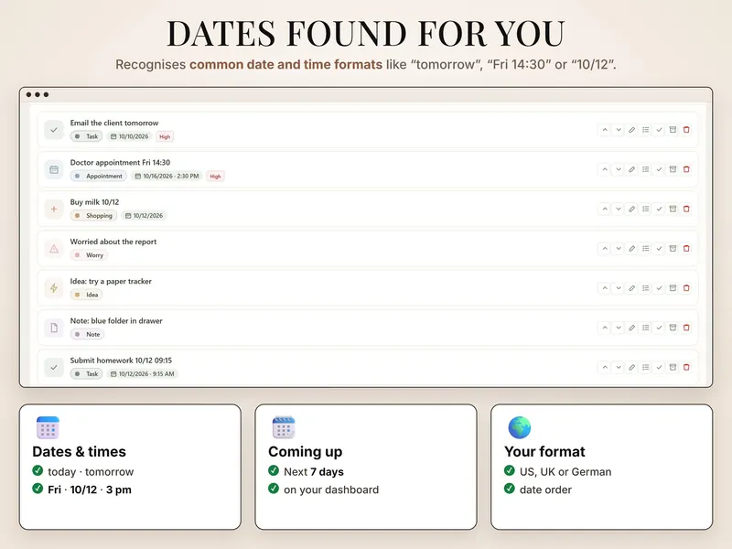
Task: Open checklist for 'Doctor appointment Fri 14:30'
Action: coord(645,169)
